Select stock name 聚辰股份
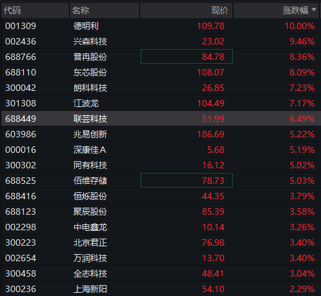This screenshot has height=296, width=321. [x=90, y=212]
